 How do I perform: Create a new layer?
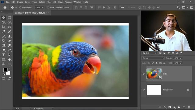pos(184,107)
